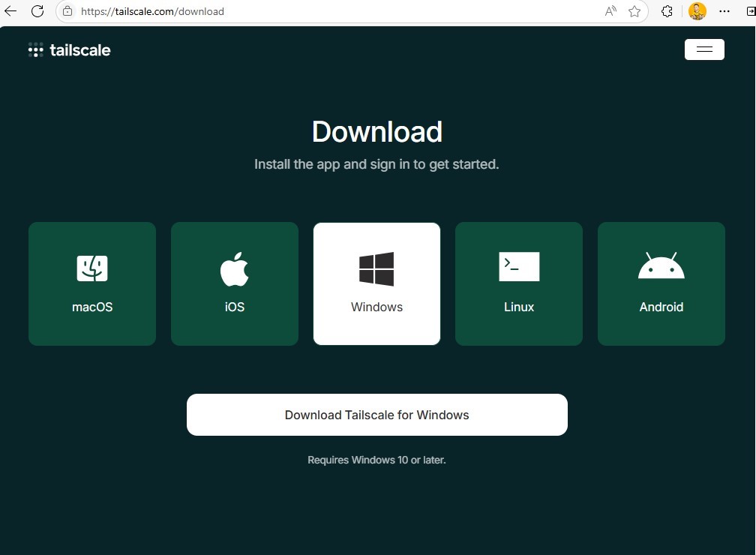Click the 'Download' page heading text
This screenshot has width=756, height=555.
(x=377, y=132)
